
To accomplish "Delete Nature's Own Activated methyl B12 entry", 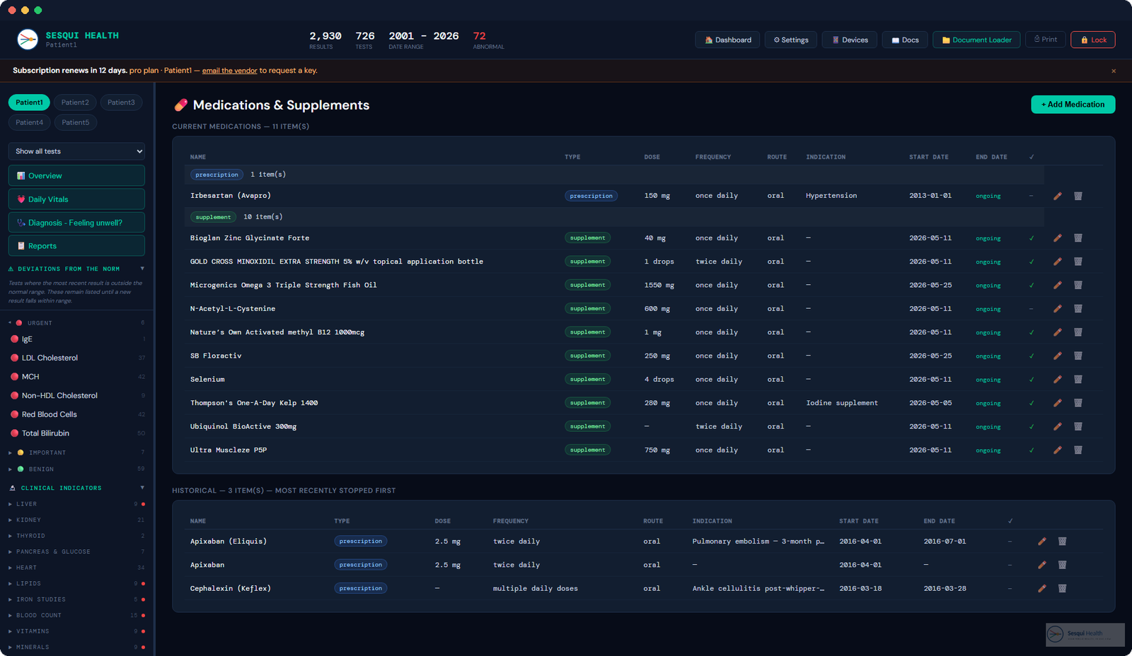I will click(x=1078, y=332).
